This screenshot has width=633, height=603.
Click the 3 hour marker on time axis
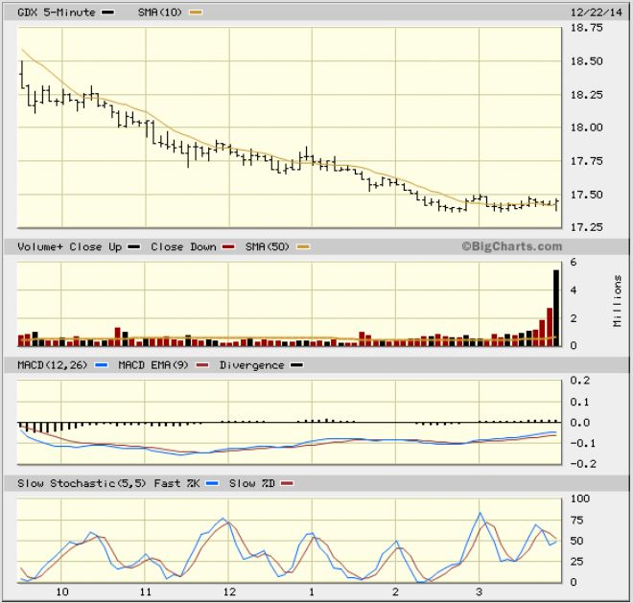479,592
